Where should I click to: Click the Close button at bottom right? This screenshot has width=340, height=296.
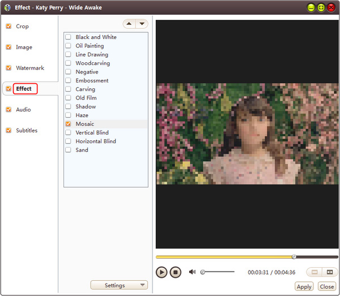(327, 287)
